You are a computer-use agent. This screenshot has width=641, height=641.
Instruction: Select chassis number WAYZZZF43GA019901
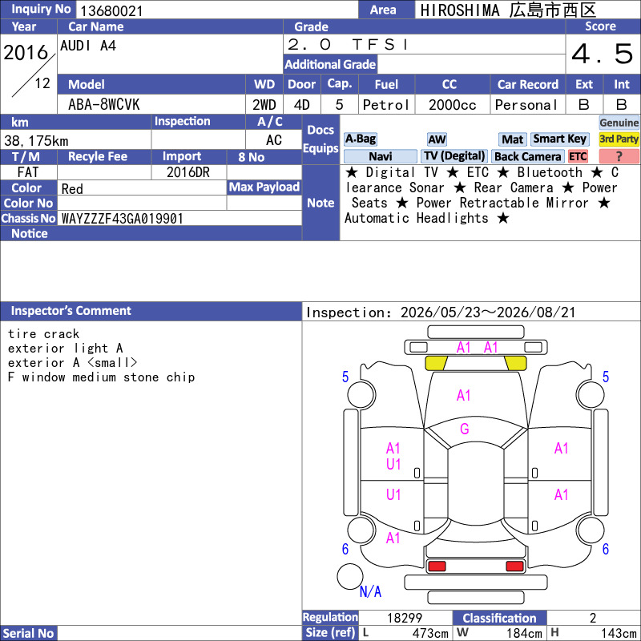[123, 219]
